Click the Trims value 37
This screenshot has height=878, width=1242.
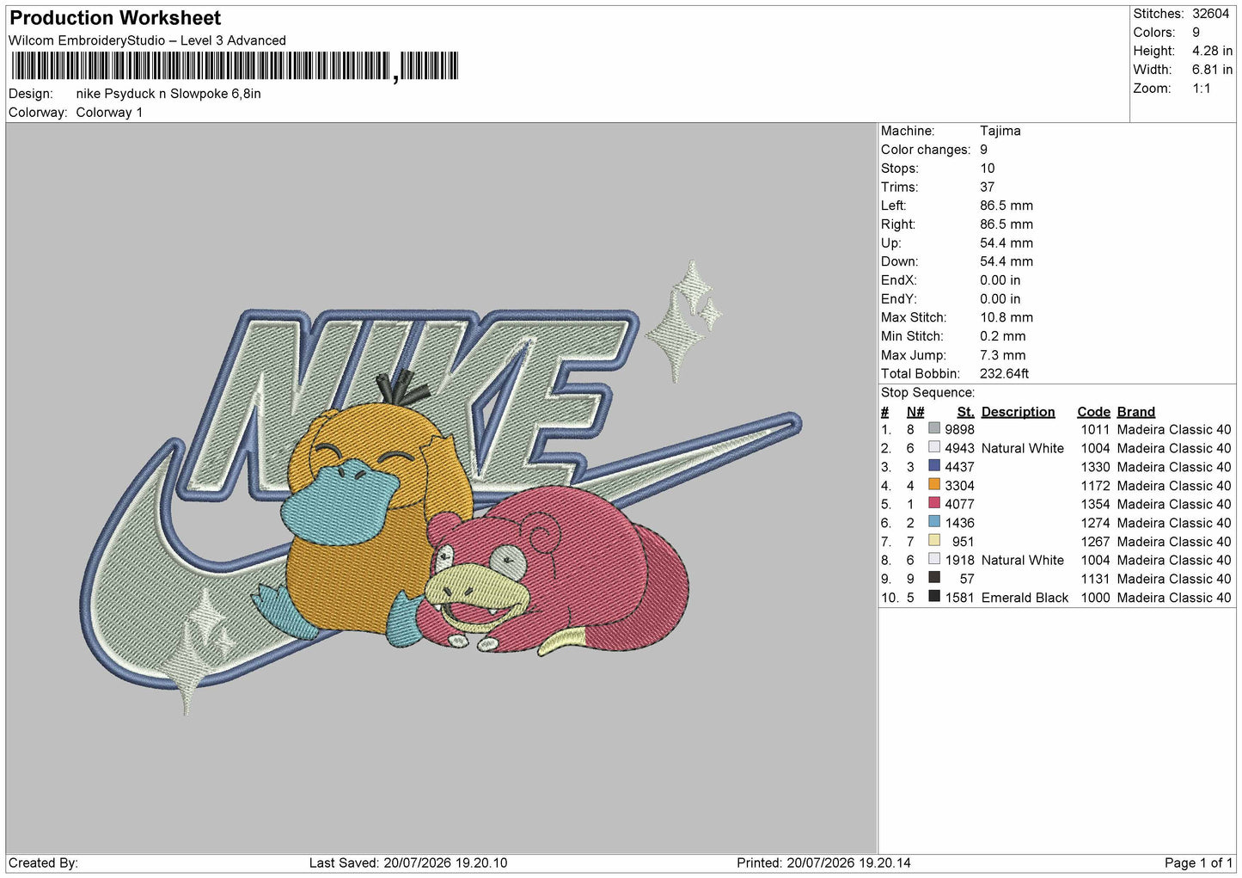[988, 187]
